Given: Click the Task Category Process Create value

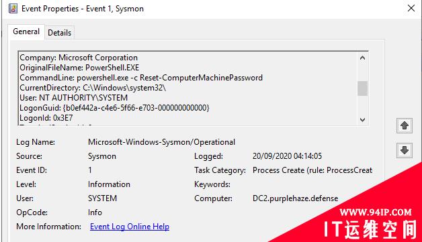Looking at the screenshot, I should point(312,170).
